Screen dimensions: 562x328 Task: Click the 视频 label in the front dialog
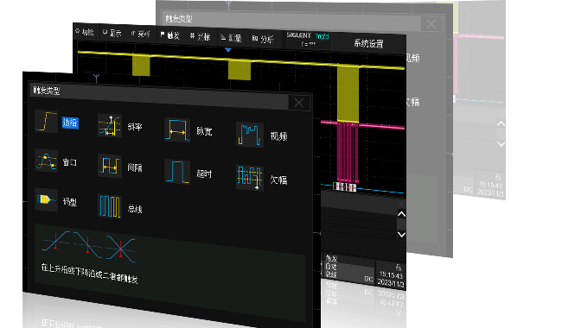click(279, 136)
